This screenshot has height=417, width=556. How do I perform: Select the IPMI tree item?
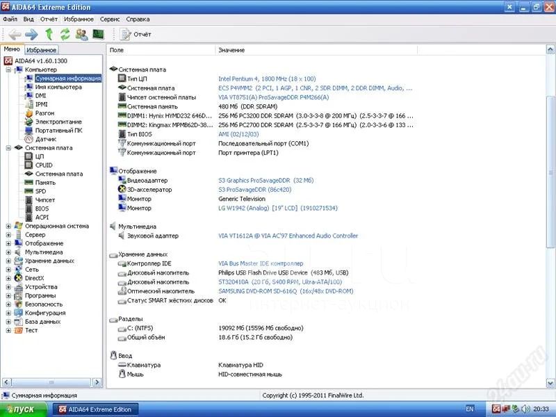point(42,104)
